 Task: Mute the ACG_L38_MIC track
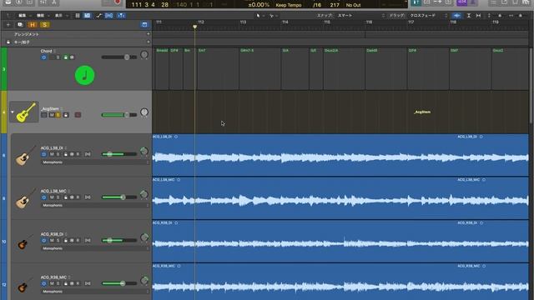[52, 197]
